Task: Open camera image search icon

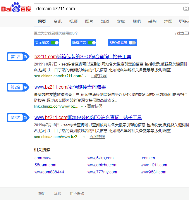Action: [x=186, y=8]
